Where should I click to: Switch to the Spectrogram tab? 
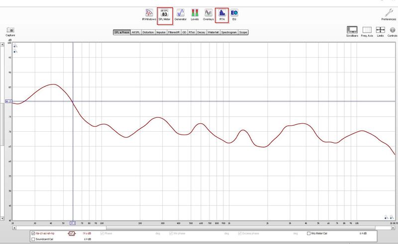(x=229, y=32)
